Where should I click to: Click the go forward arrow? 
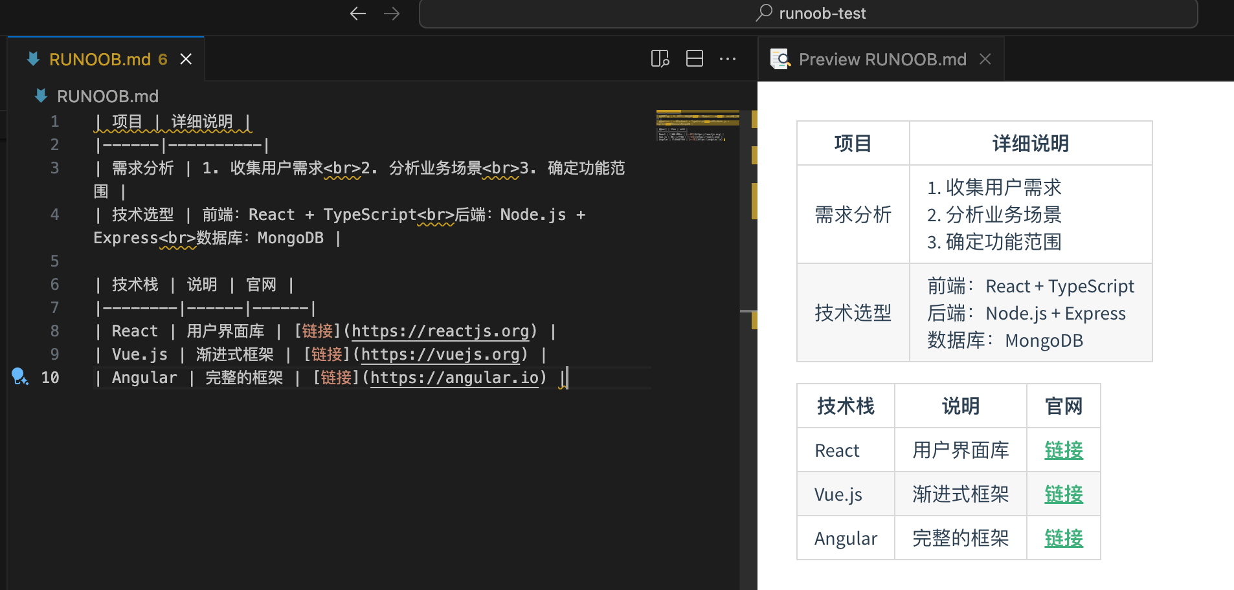pyautogui.click(x=392, y=14)
